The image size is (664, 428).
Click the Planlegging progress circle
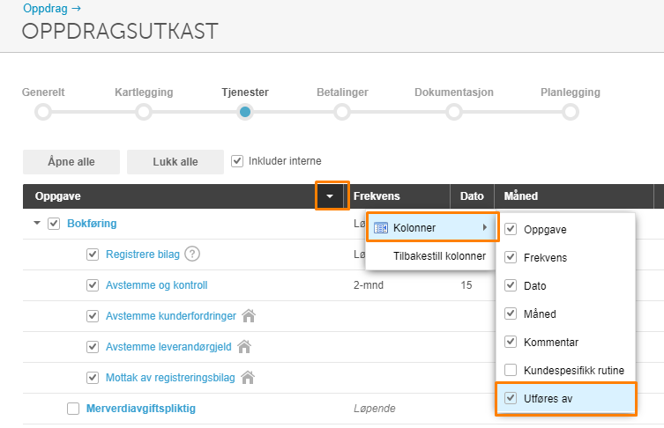pyautogui.click(x=571, y=112)
